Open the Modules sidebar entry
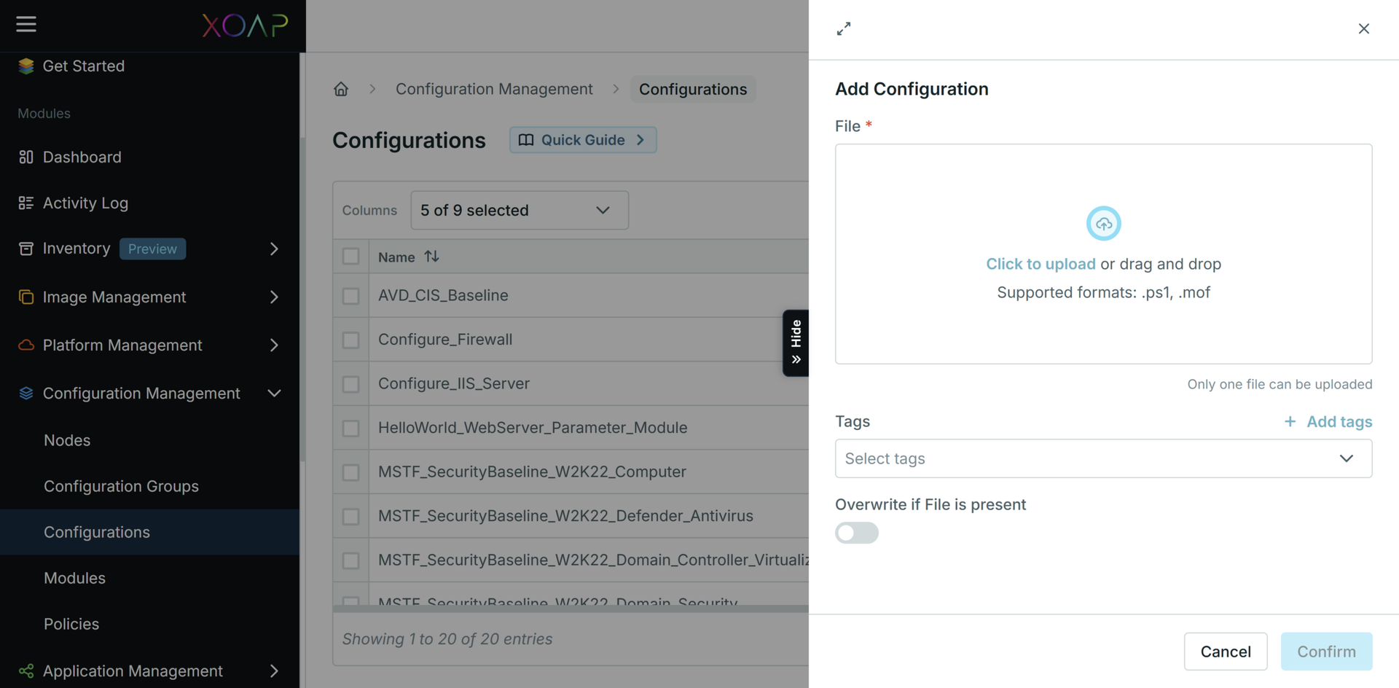This screenshot has width=1399, height=688. pyautogui.click(x=74, y=578)
